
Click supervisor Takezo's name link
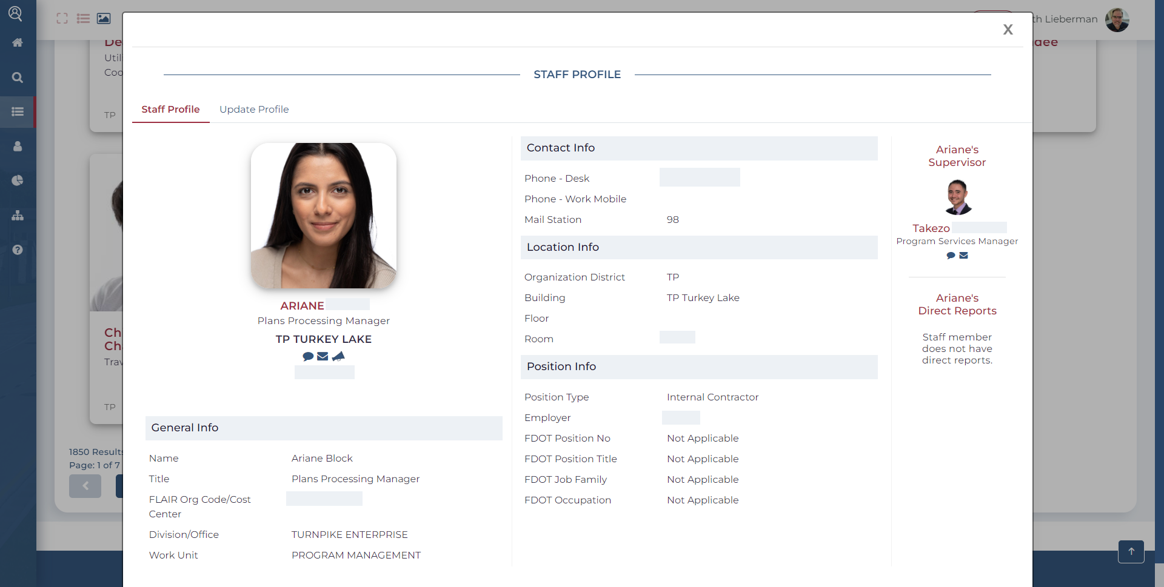(931, 228)
